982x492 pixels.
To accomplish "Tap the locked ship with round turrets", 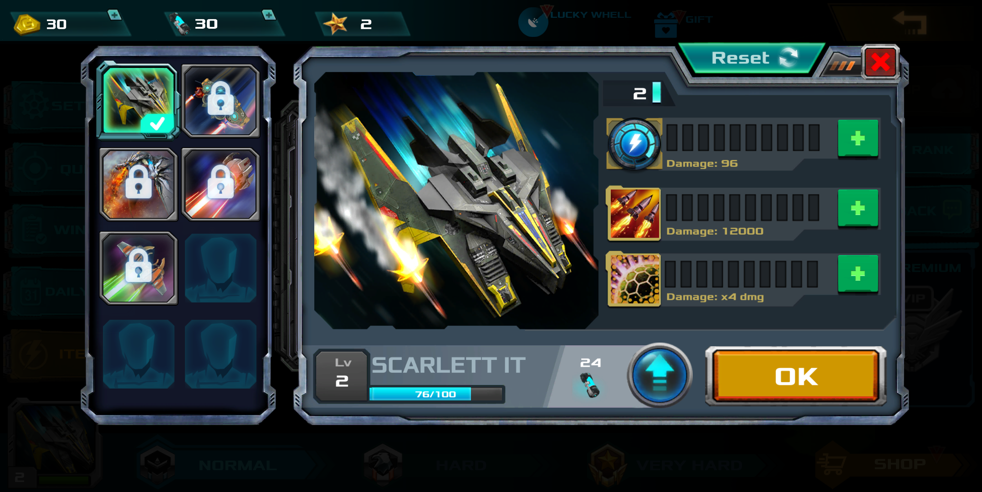I will (221, 101).
